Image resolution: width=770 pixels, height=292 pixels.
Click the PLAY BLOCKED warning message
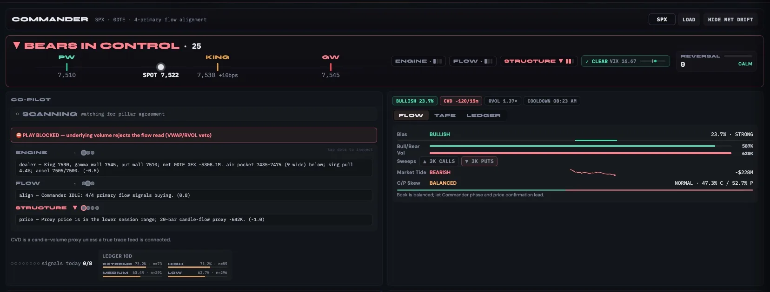(x=193, y=135)
